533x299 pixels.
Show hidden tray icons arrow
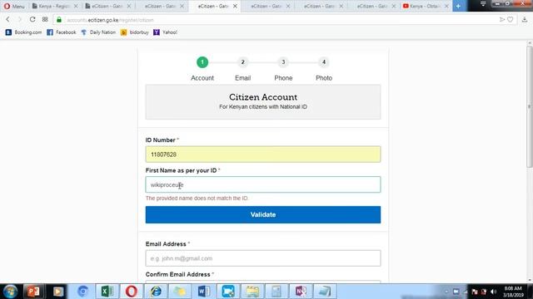pyautogui.click(x=446, y=292)
